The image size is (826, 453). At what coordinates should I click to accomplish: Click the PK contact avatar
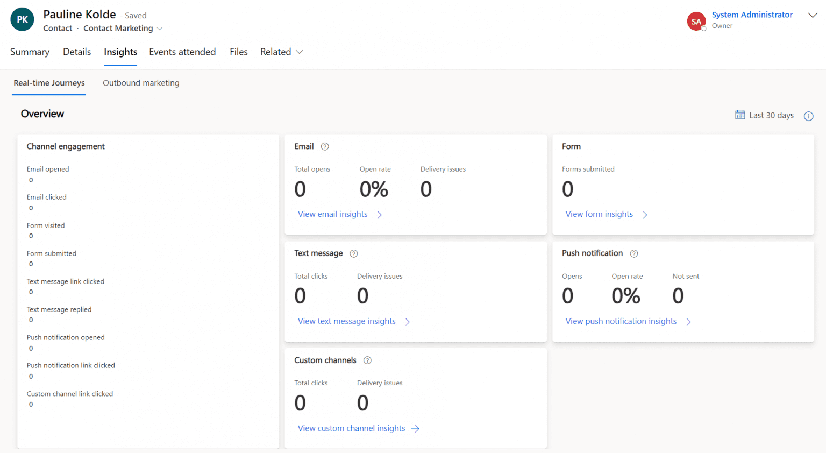(22, 19)
